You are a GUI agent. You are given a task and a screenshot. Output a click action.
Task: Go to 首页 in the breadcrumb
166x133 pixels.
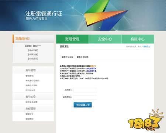[139, 46]
